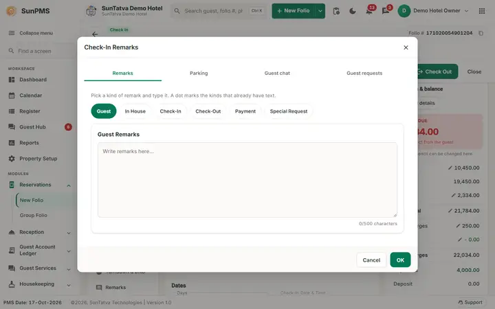Image resolution: width=495 pixels, height=309 pixels.
Task: Copy the folio number
Action: tap(481, 33)
